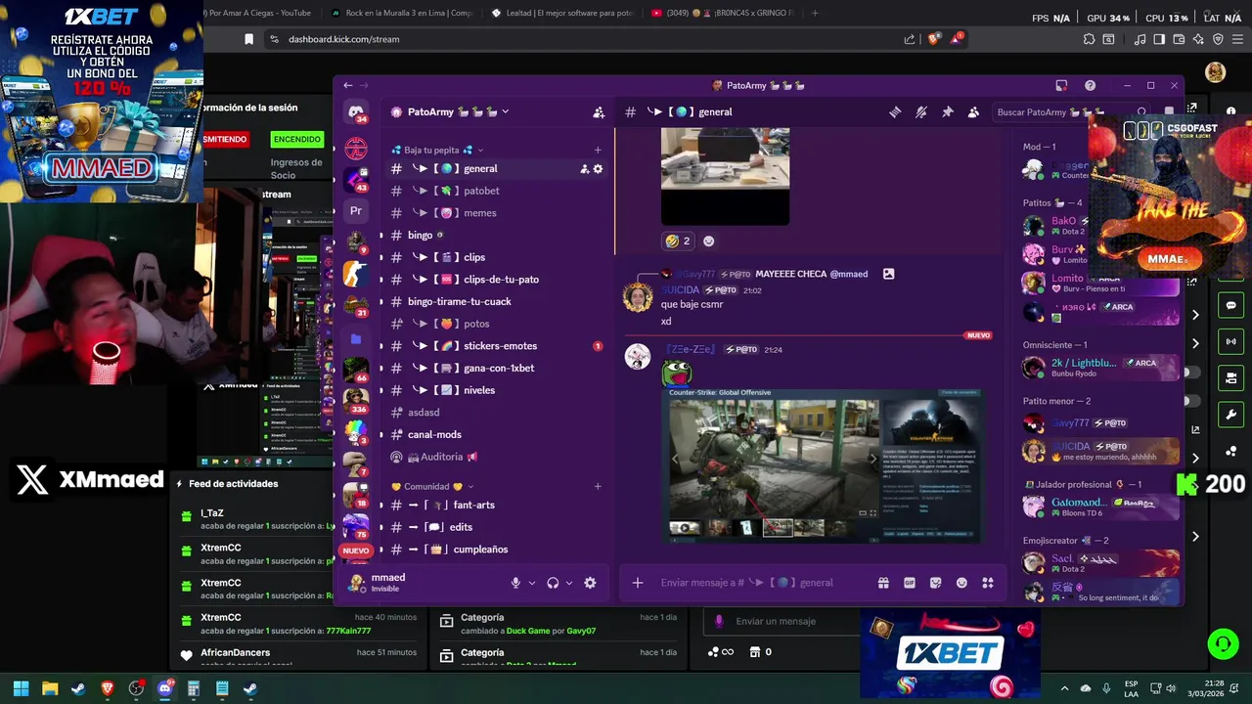Toggle member list icon in Discord header
Image resolution: width=1252 pixels, height=704 pixels.
pyautogui.click(x=973, y=112)
